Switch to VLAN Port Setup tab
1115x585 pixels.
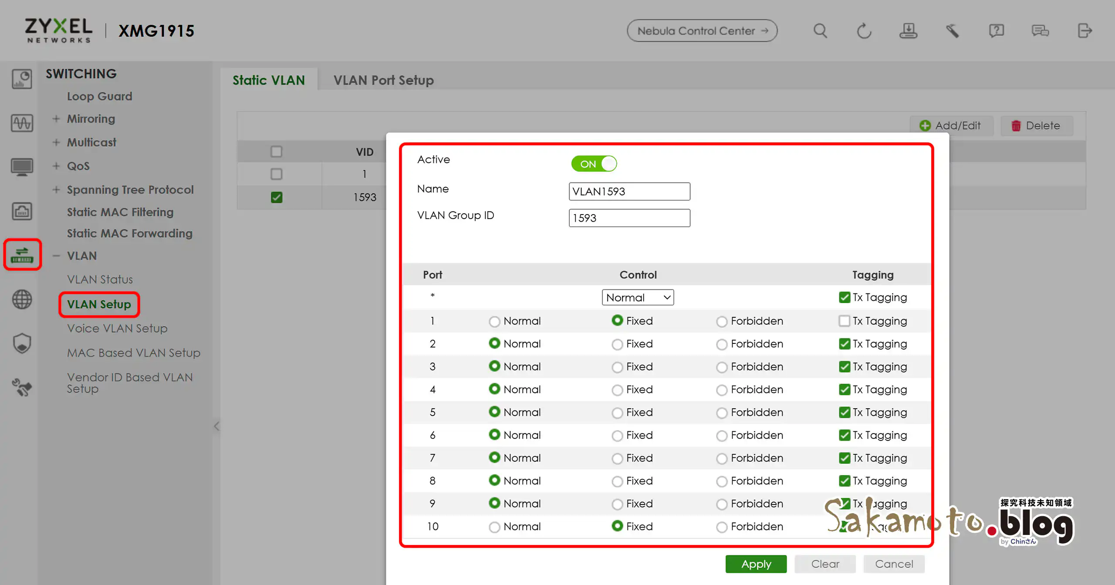[383, 80]
